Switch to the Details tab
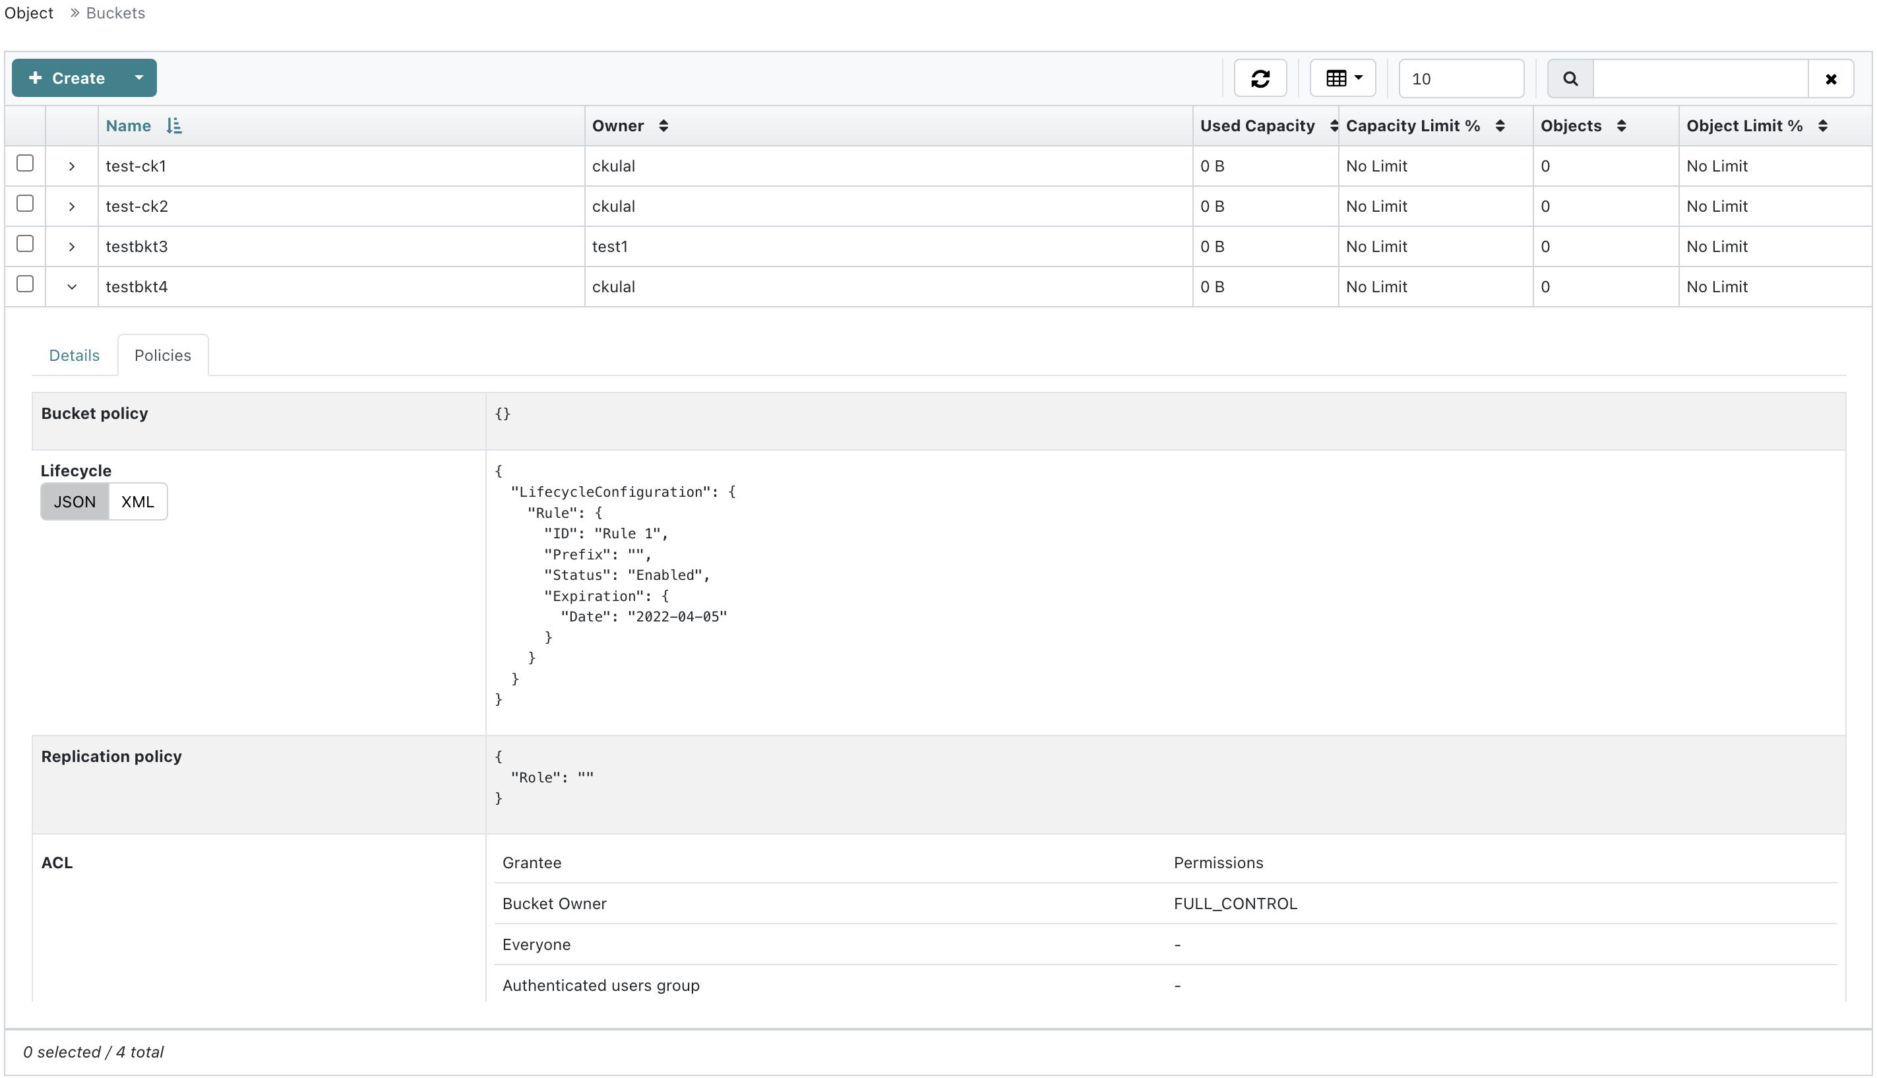 pos(74,356)
